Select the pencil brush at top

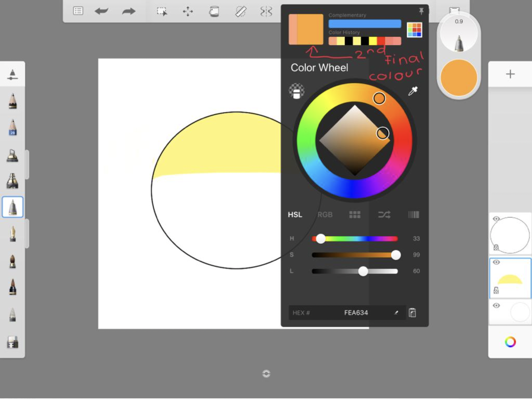pyautogui.click(x=13, y=101)
